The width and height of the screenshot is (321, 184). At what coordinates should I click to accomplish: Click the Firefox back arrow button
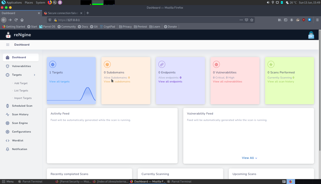[x=4, y=20]
